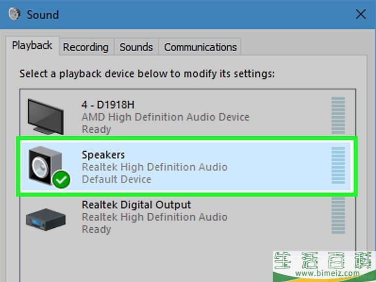Choose the Speakers device name

click(x=103, y=154)
